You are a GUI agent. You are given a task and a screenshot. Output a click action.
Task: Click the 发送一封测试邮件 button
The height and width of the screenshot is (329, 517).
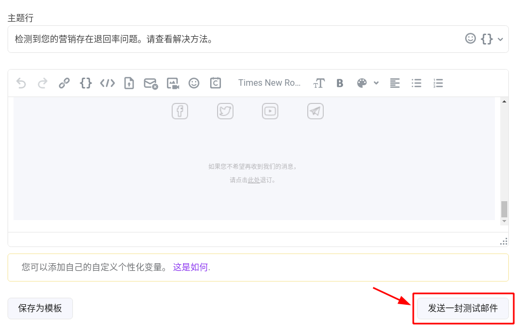[463, 309]
